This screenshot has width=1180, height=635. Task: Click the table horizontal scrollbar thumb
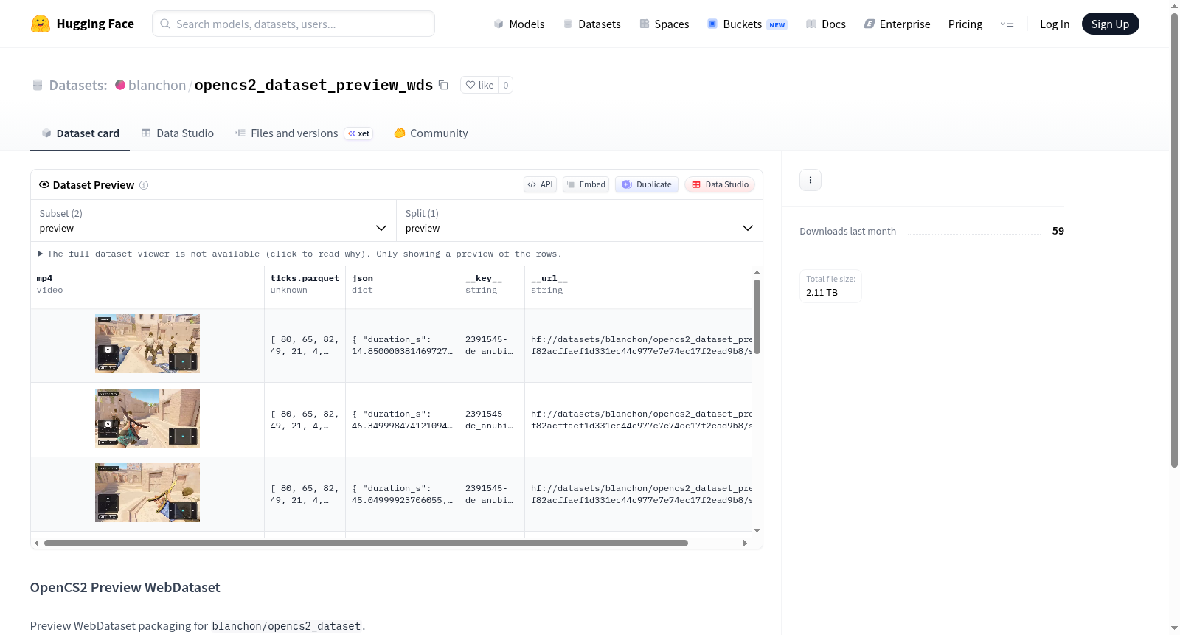pyautogui.click(x=366, y=544)
